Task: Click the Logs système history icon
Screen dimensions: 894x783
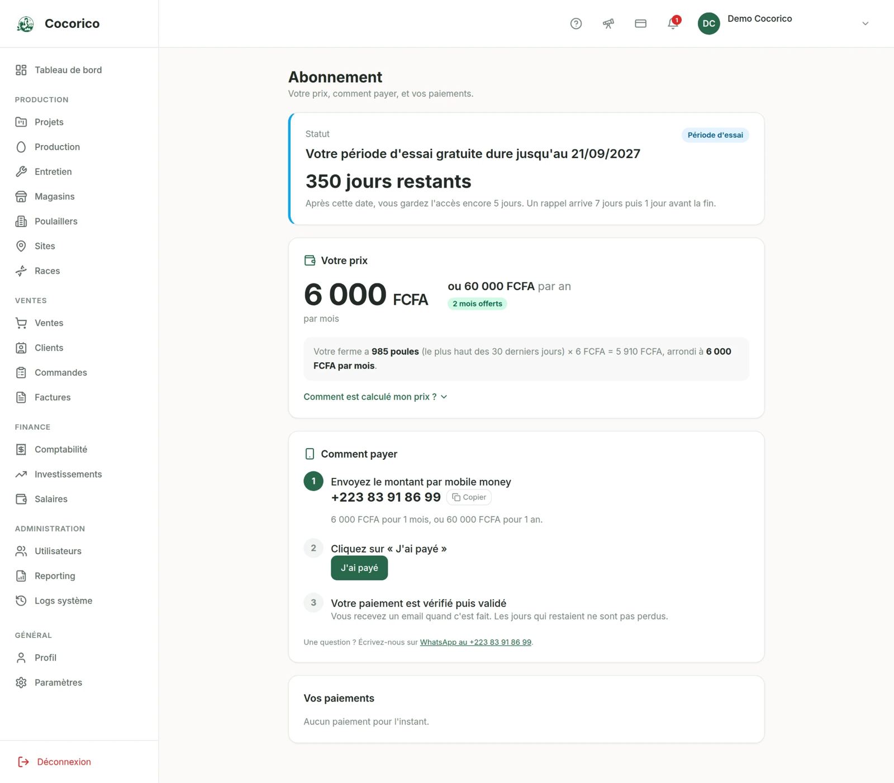Action: [x=21, y=601]
